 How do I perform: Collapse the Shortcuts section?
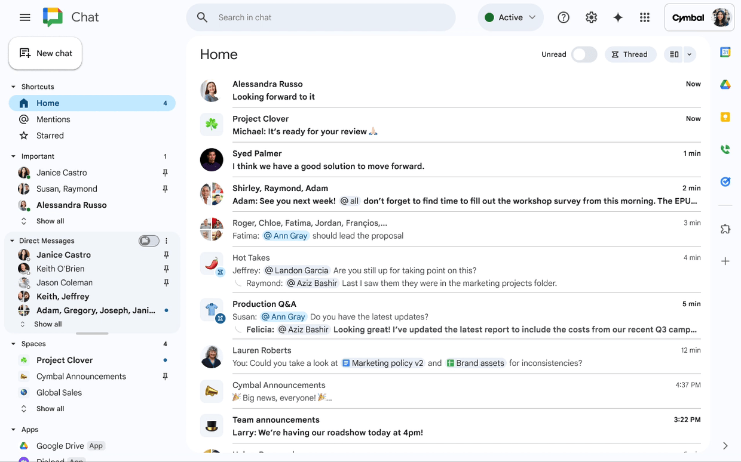click(13, 87)
